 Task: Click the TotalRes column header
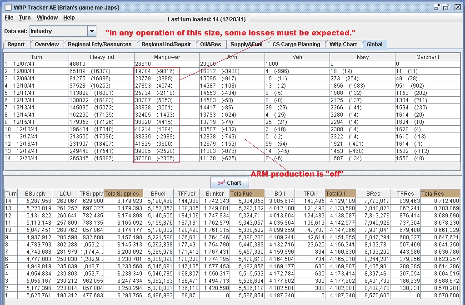coord(440,194)
